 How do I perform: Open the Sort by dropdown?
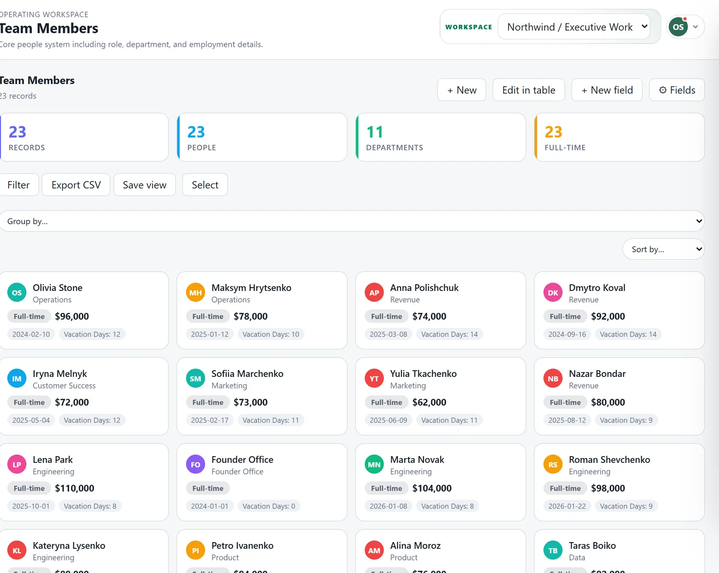[x=663, y=249]
